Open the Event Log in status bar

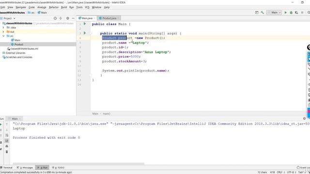[x=303, y=168]
